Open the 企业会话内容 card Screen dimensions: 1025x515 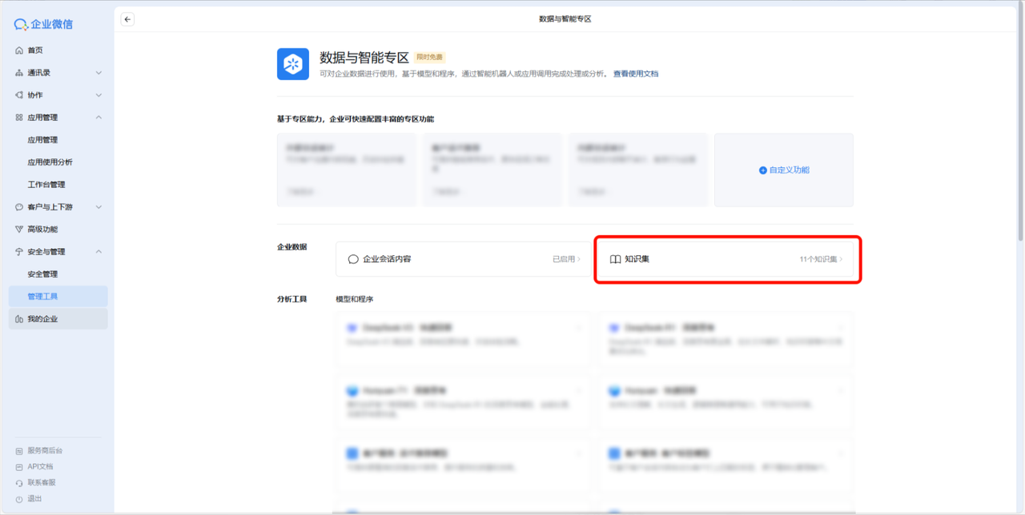(x=464, y=259)
